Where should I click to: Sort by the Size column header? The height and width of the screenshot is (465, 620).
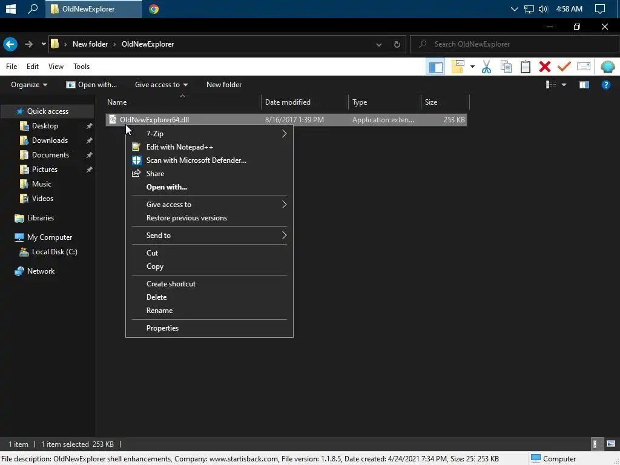point(445,102)
